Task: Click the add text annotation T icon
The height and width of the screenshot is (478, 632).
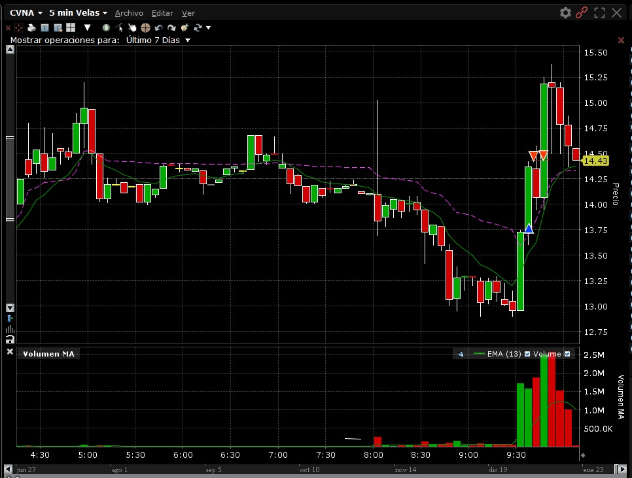Action: coord(44,28)
